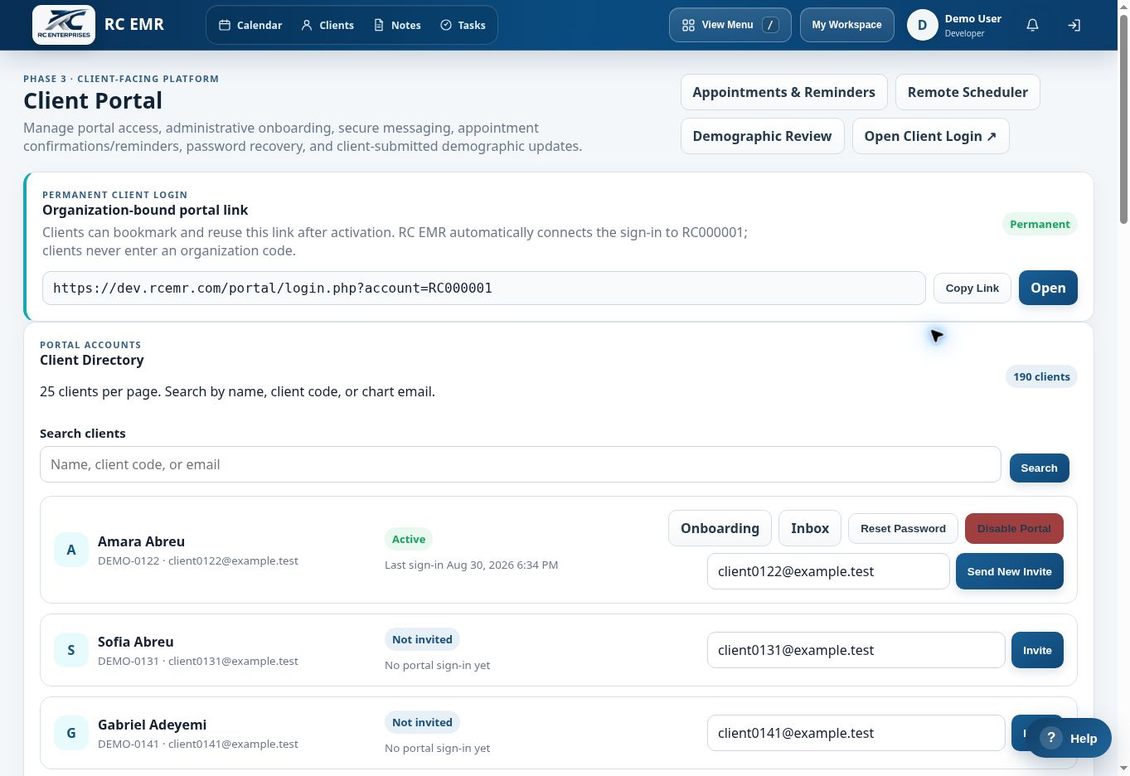Click Gabriel Adeyemi's avatar letter G
Image resolution: width=1130 pixels, height=776 pixels.
pyautogui.click(x=71, y=733)
